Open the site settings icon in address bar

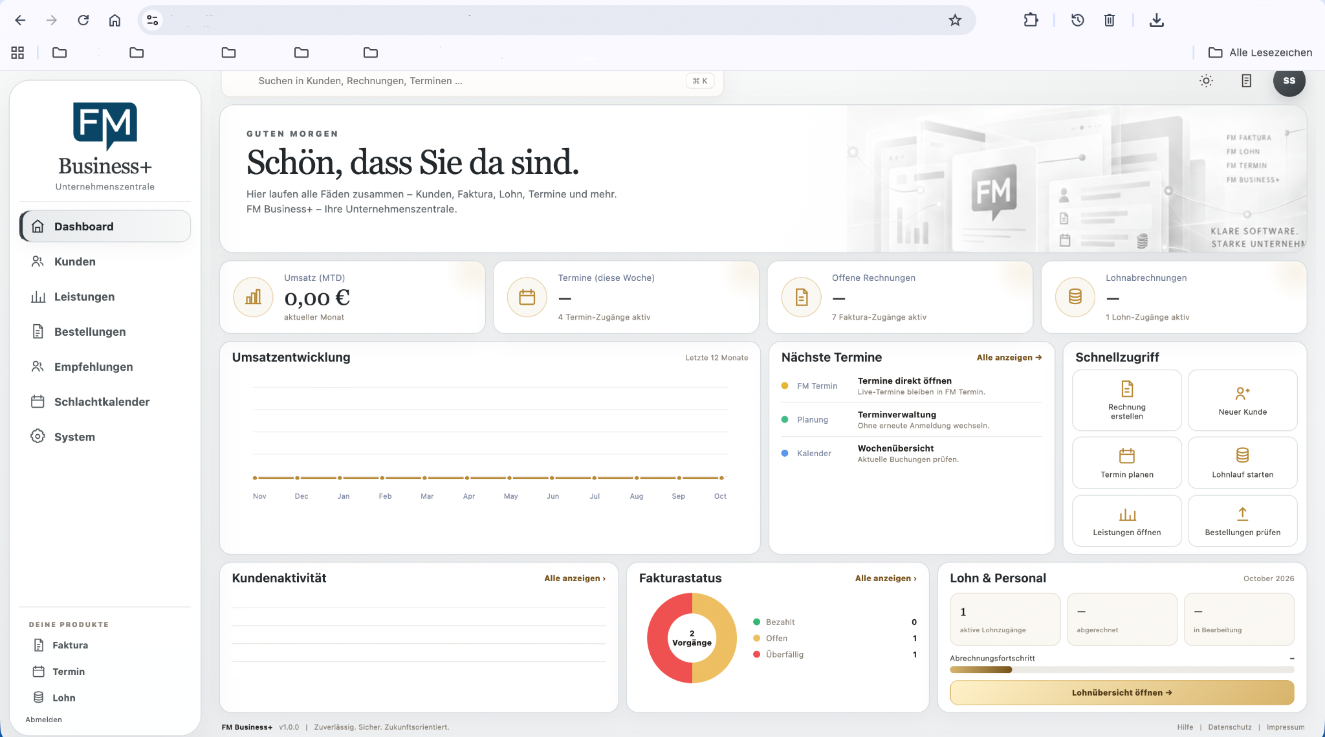point(153,20)
